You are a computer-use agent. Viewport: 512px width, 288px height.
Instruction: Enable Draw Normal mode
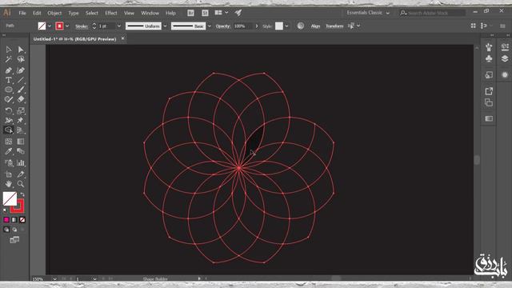click(x=6, y=230)
